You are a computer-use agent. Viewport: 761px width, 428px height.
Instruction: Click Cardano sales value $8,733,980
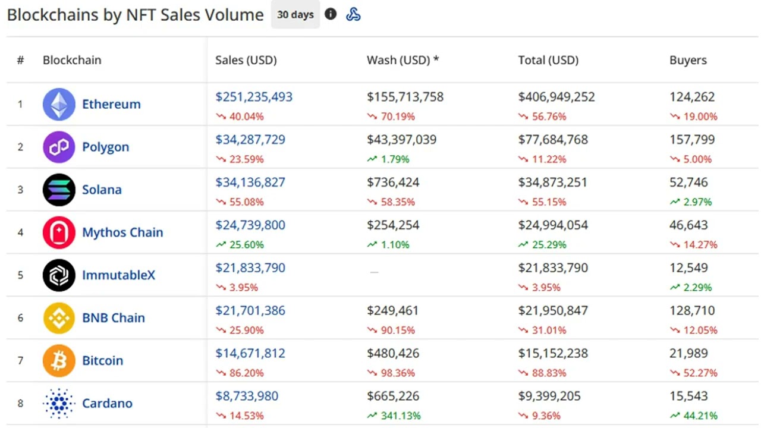click(x=247, y=396)
